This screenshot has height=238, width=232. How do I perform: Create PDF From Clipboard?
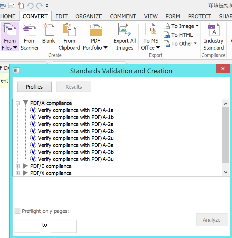[69, 36]
